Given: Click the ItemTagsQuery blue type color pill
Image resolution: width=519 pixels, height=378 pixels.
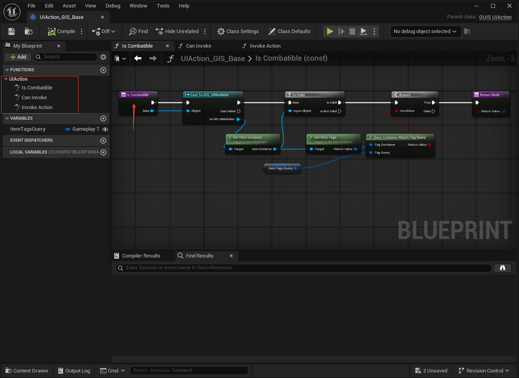Looking at the screenshot, I should (x=68, y=129).
